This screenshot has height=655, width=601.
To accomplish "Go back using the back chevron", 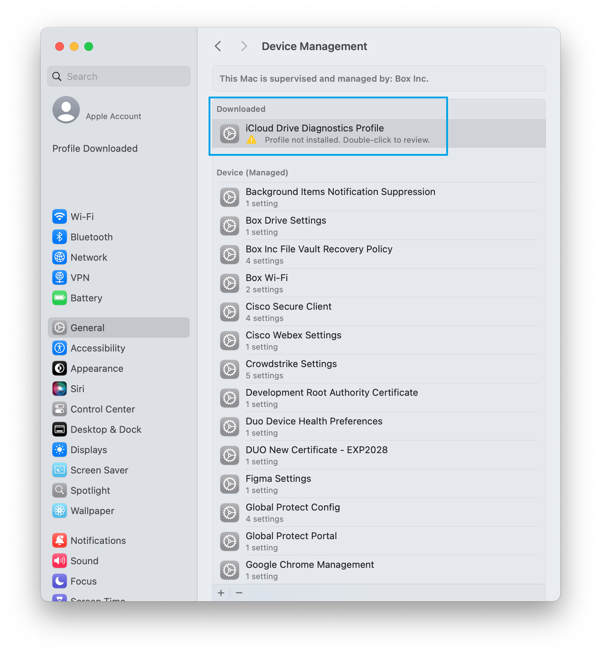I will pyautogui.click(x=218, y=46).
